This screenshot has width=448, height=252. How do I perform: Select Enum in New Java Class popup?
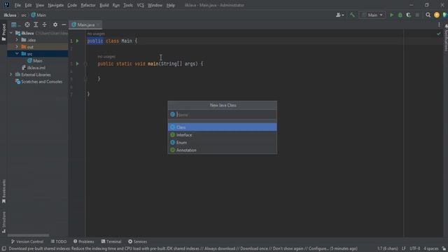223,142
